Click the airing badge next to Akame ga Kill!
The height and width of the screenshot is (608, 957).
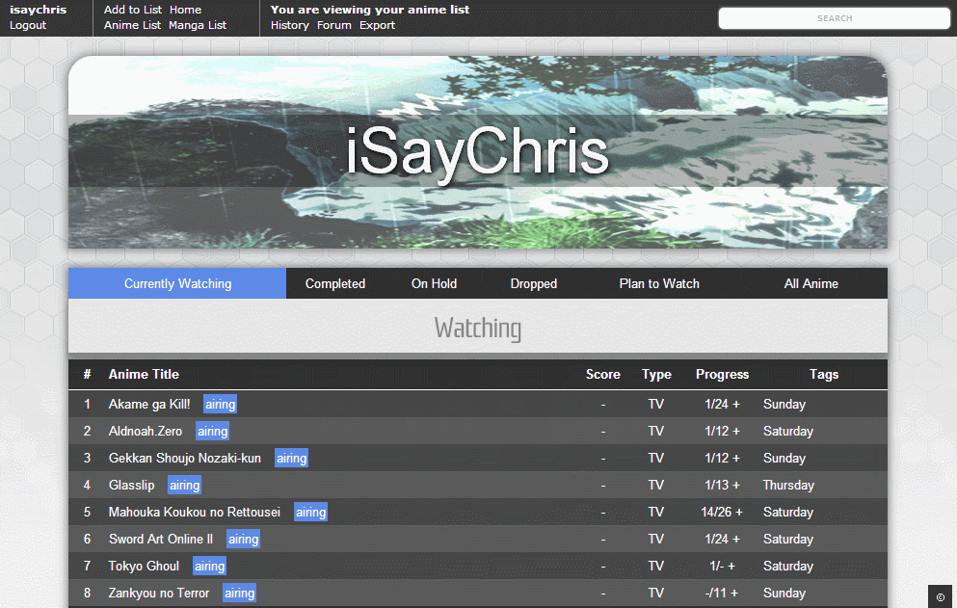point(220,405)
